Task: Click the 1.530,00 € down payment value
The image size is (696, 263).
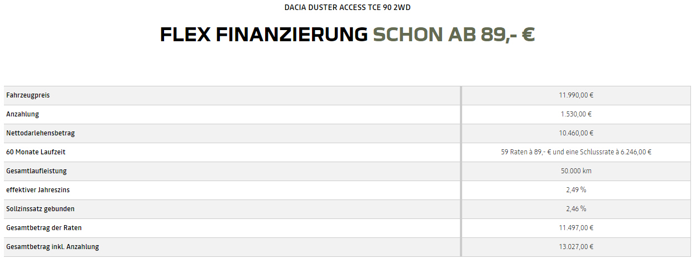Action: pos(576,114)
